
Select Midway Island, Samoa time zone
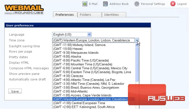[94, 45]
